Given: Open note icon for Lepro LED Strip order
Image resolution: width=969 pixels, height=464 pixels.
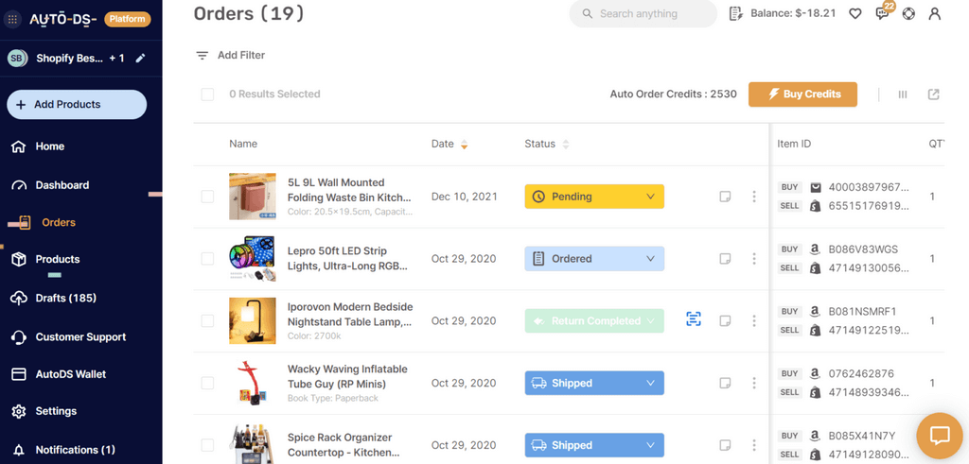Looking at the screenshot, I should coord(725,259).
